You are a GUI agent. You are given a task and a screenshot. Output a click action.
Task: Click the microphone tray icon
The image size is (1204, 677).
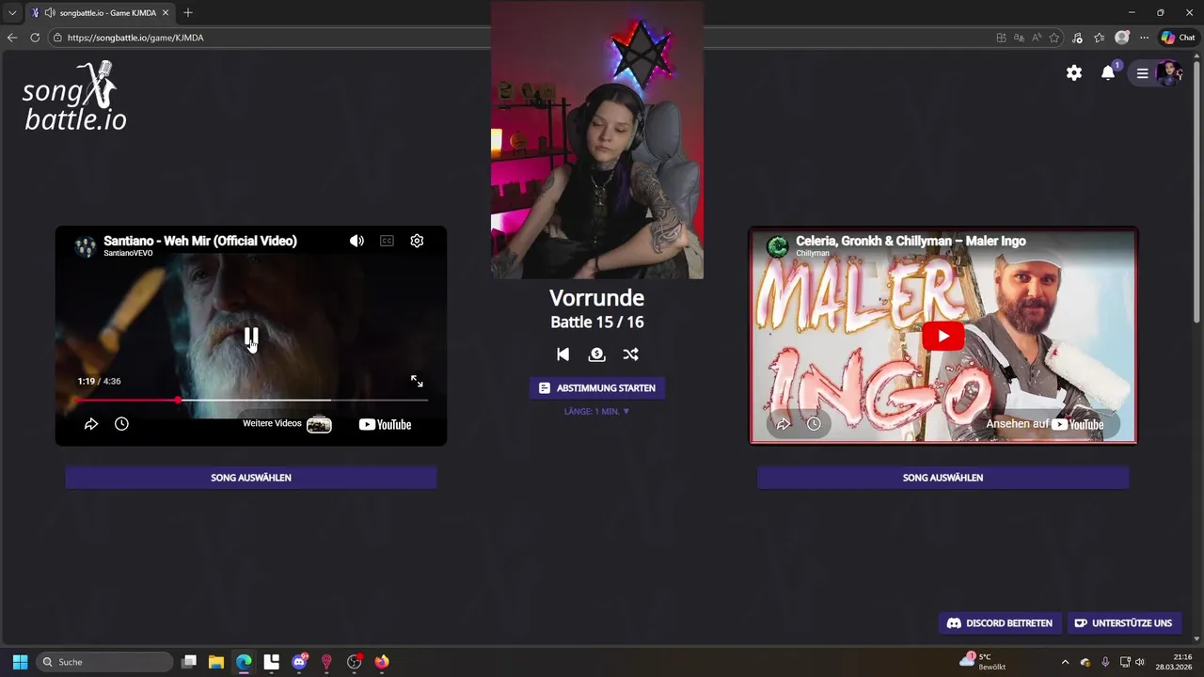(1105, 662)
